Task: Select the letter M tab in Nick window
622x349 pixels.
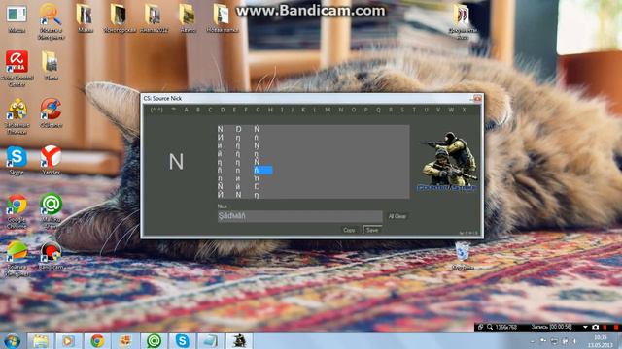Action: click(x=328, y=110)
